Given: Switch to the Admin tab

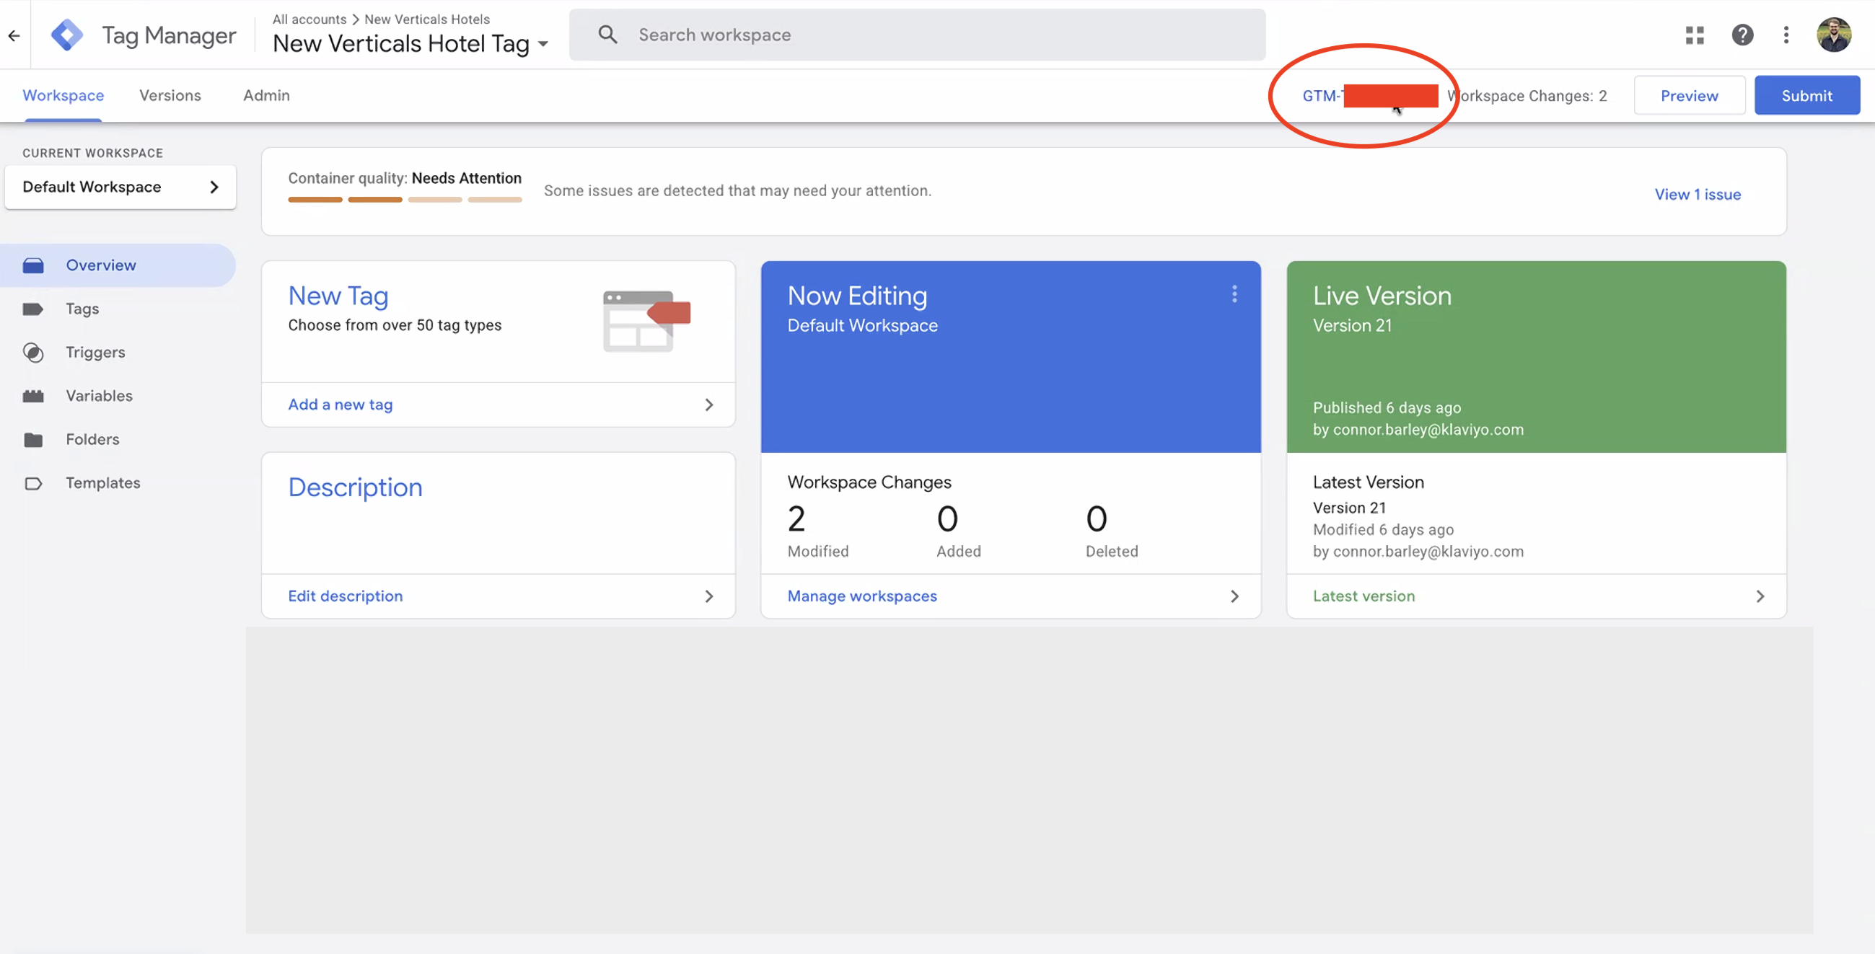Looking at the screenshot, I should point(265,95).
